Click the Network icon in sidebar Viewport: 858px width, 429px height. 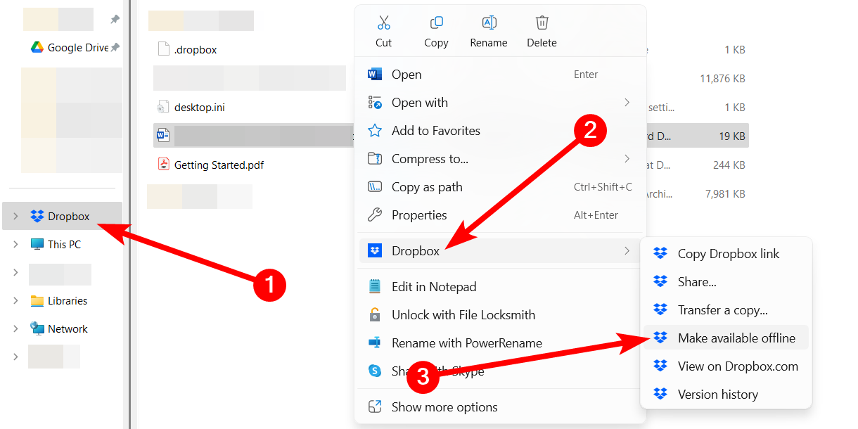[x=37, y=328]
